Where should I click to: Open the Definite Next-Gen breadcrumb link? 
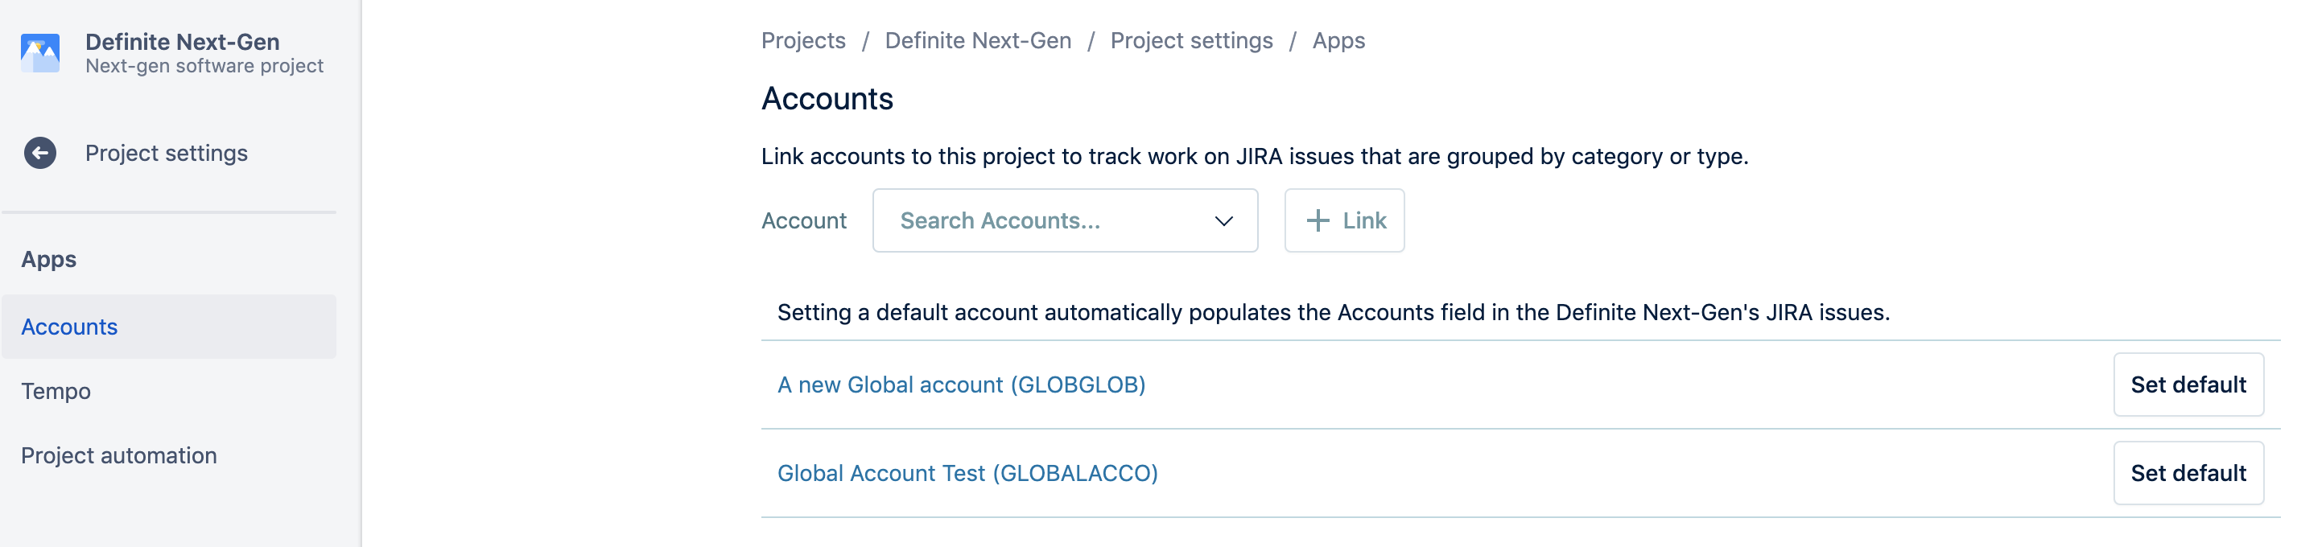977,41
